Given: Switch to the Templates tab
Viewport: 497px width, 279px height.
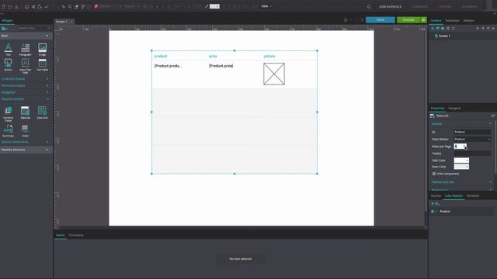Looking at the screenshot, I should coord(452,21).
